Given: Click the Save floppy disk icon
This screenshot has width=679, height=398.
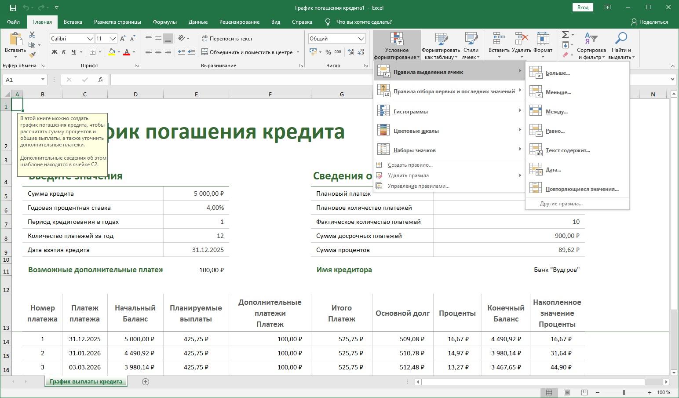Looking at the screenshot, I should pos(13,7).
